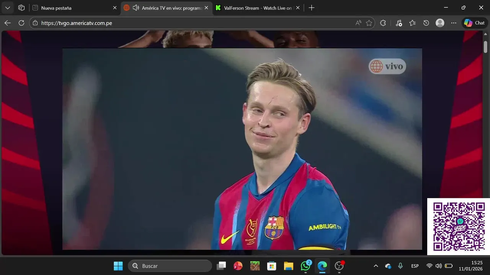Viewport: 490px width, 275px height.
Task: Click the microphone tray icon
Action: (400, 266)
